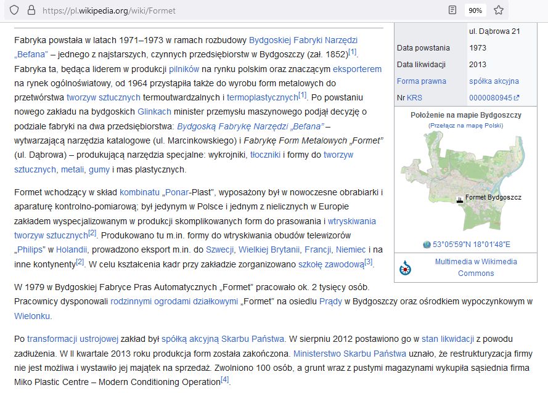
Task: Open the globe coordinates icon
Action: (427, 245)
